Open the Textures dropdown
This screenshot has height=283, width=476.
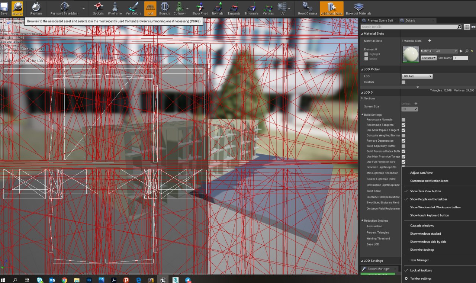428,58
